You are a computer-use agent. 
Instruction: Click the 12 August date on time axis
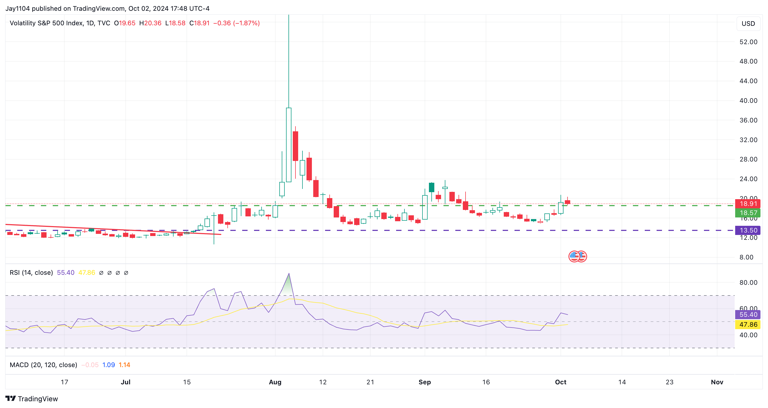coord(323,382)
